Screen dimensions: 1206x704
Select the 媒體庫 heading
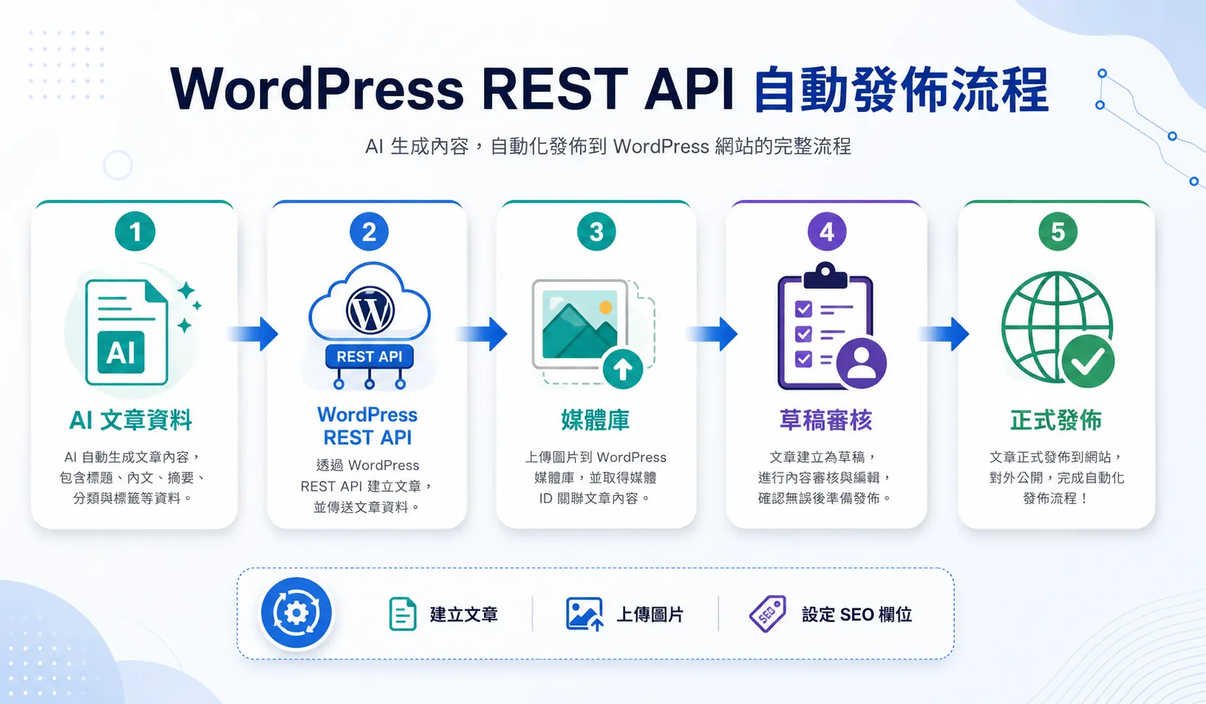(596, 420)
